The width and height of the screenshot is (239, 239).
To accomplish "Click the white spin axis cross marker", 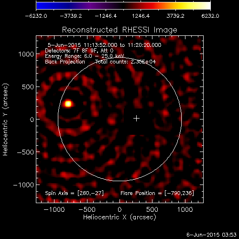I will (x=136, y=119).
